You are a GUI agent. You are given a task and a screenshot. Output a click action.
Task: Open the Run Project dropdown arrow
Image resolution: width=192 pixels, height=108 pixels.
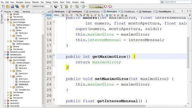(74, 6)
